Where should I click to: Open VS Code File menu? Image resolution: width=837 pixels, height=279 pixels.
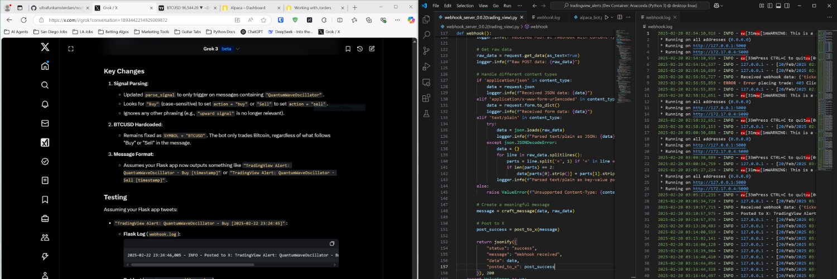coord(436,5)
